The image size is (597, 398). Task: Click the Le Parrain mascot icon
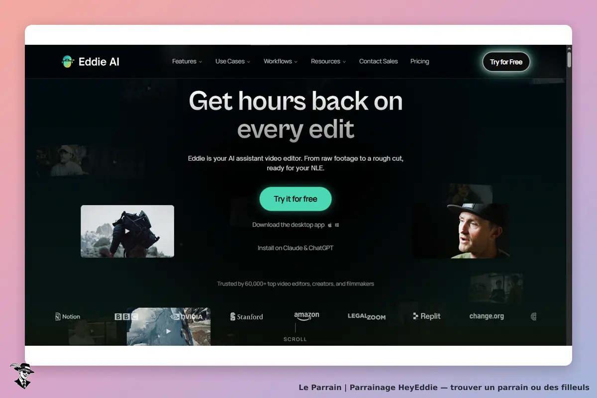(x=22, y=376)
